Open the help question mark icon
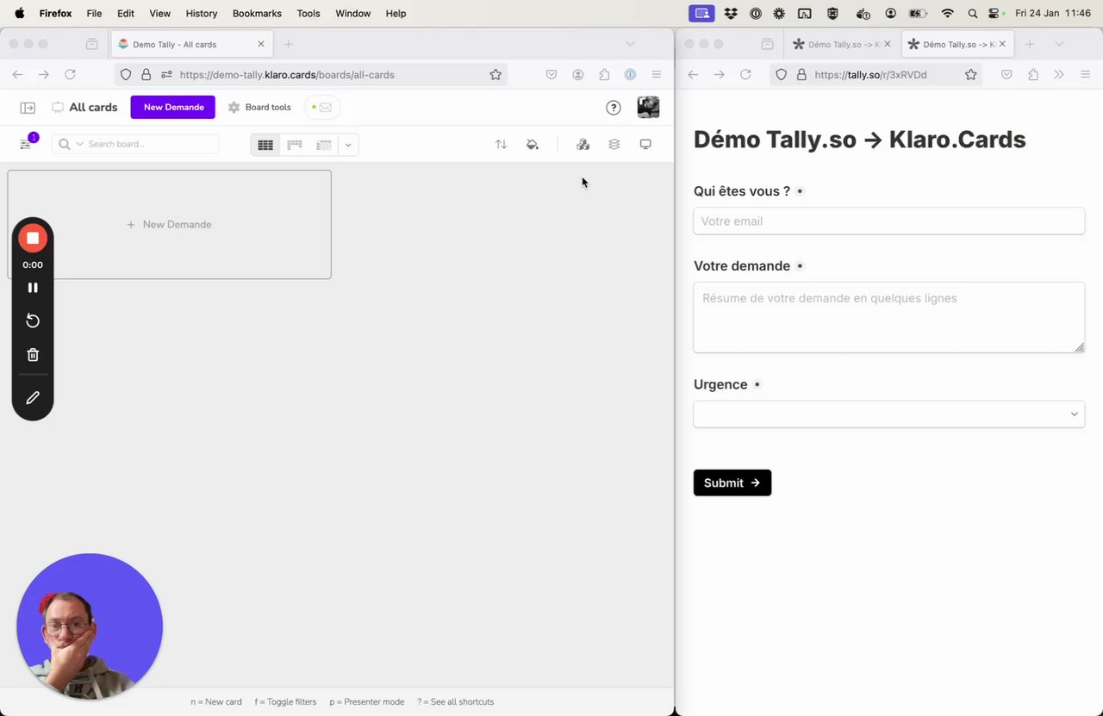1103x716 pixels. click(614, 108)
